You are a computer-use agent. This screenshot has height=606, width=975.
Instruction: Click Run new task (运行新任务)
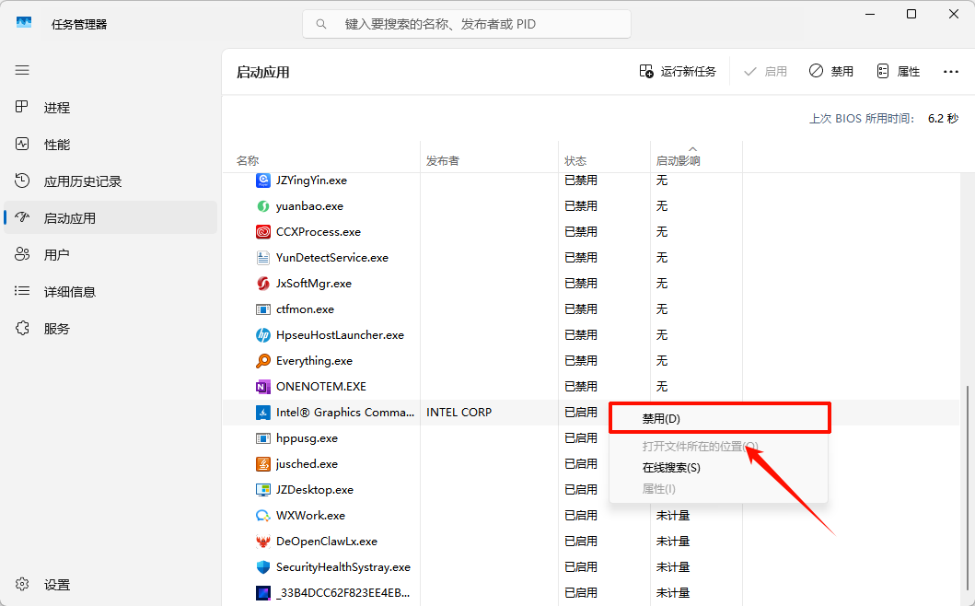(x=677, y=72)
